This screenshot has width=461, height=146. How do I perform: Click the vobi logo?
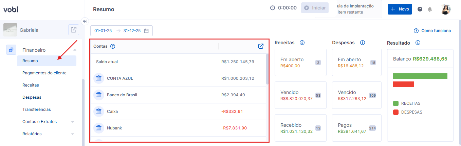[x=11, y=9]
